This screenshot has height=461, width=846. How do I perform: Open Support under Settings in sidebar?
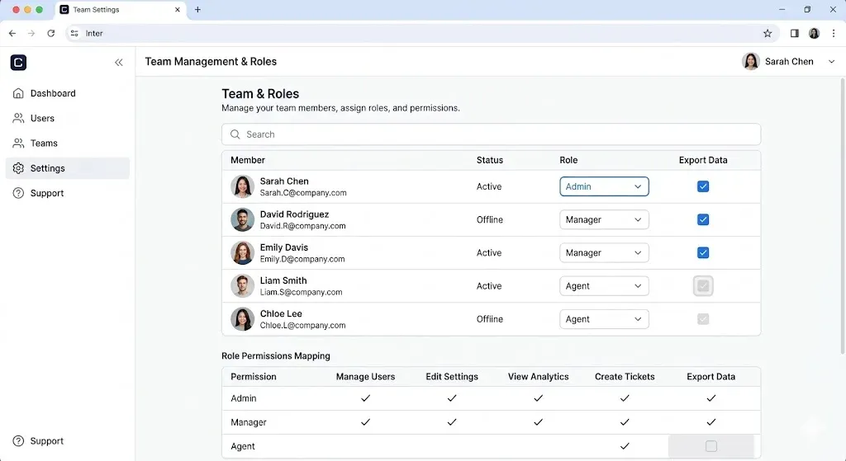(68, 193)
